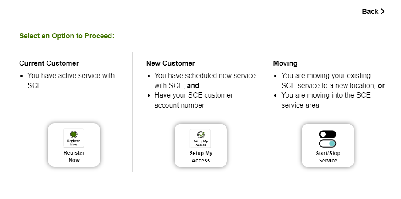Image resolution: width=401 pixels, height=199 pixels.
Task: Click the 'Select an Option to Proceed' heading
Action: click(x=67, y=36)
